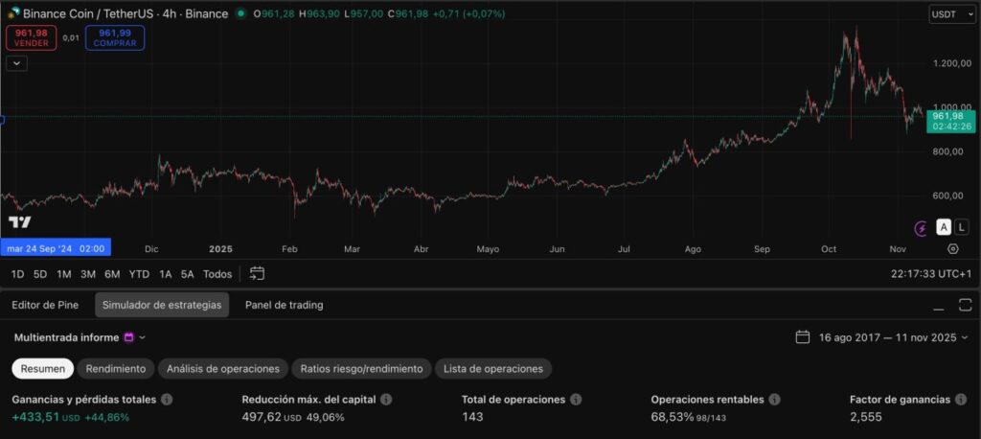Click the +433,51 USD total profit value
981x439 pixels.
[x=46, y=417]
